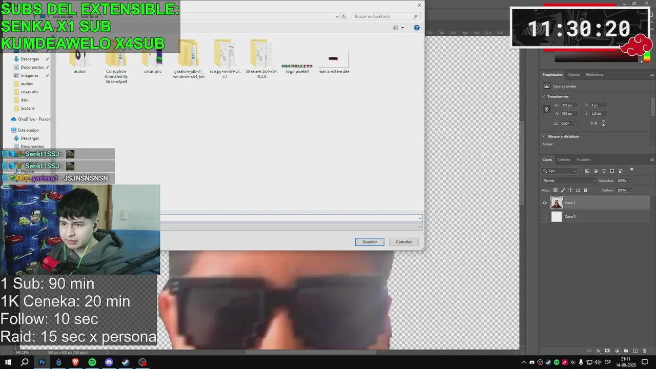Image resolution: width=656 pixels, height=369 pixels.
Task: Toggle width-height link constraint
Action: click(x=546, y=109)
